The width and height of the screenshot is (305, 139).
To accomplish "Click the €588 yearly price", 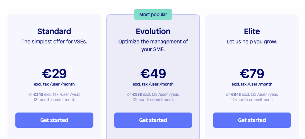I will (x=137, y=95).
